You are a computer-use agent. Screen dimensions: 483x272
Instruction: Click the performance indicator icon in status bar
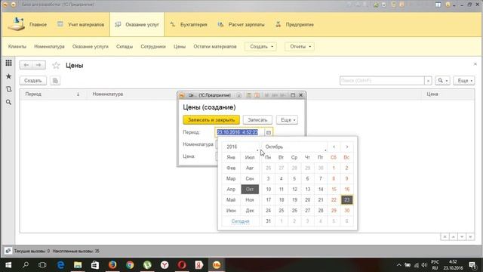click(8, 251)
